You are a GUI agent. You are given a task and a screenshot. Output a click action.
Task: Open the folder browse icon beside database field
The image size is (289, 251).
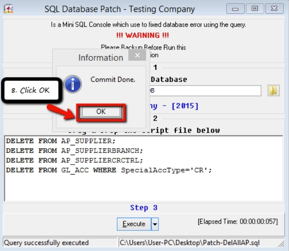273,91
